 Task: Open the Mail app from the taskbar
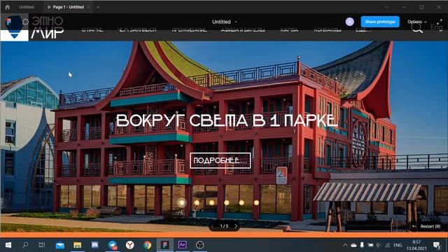coord(60,245)
